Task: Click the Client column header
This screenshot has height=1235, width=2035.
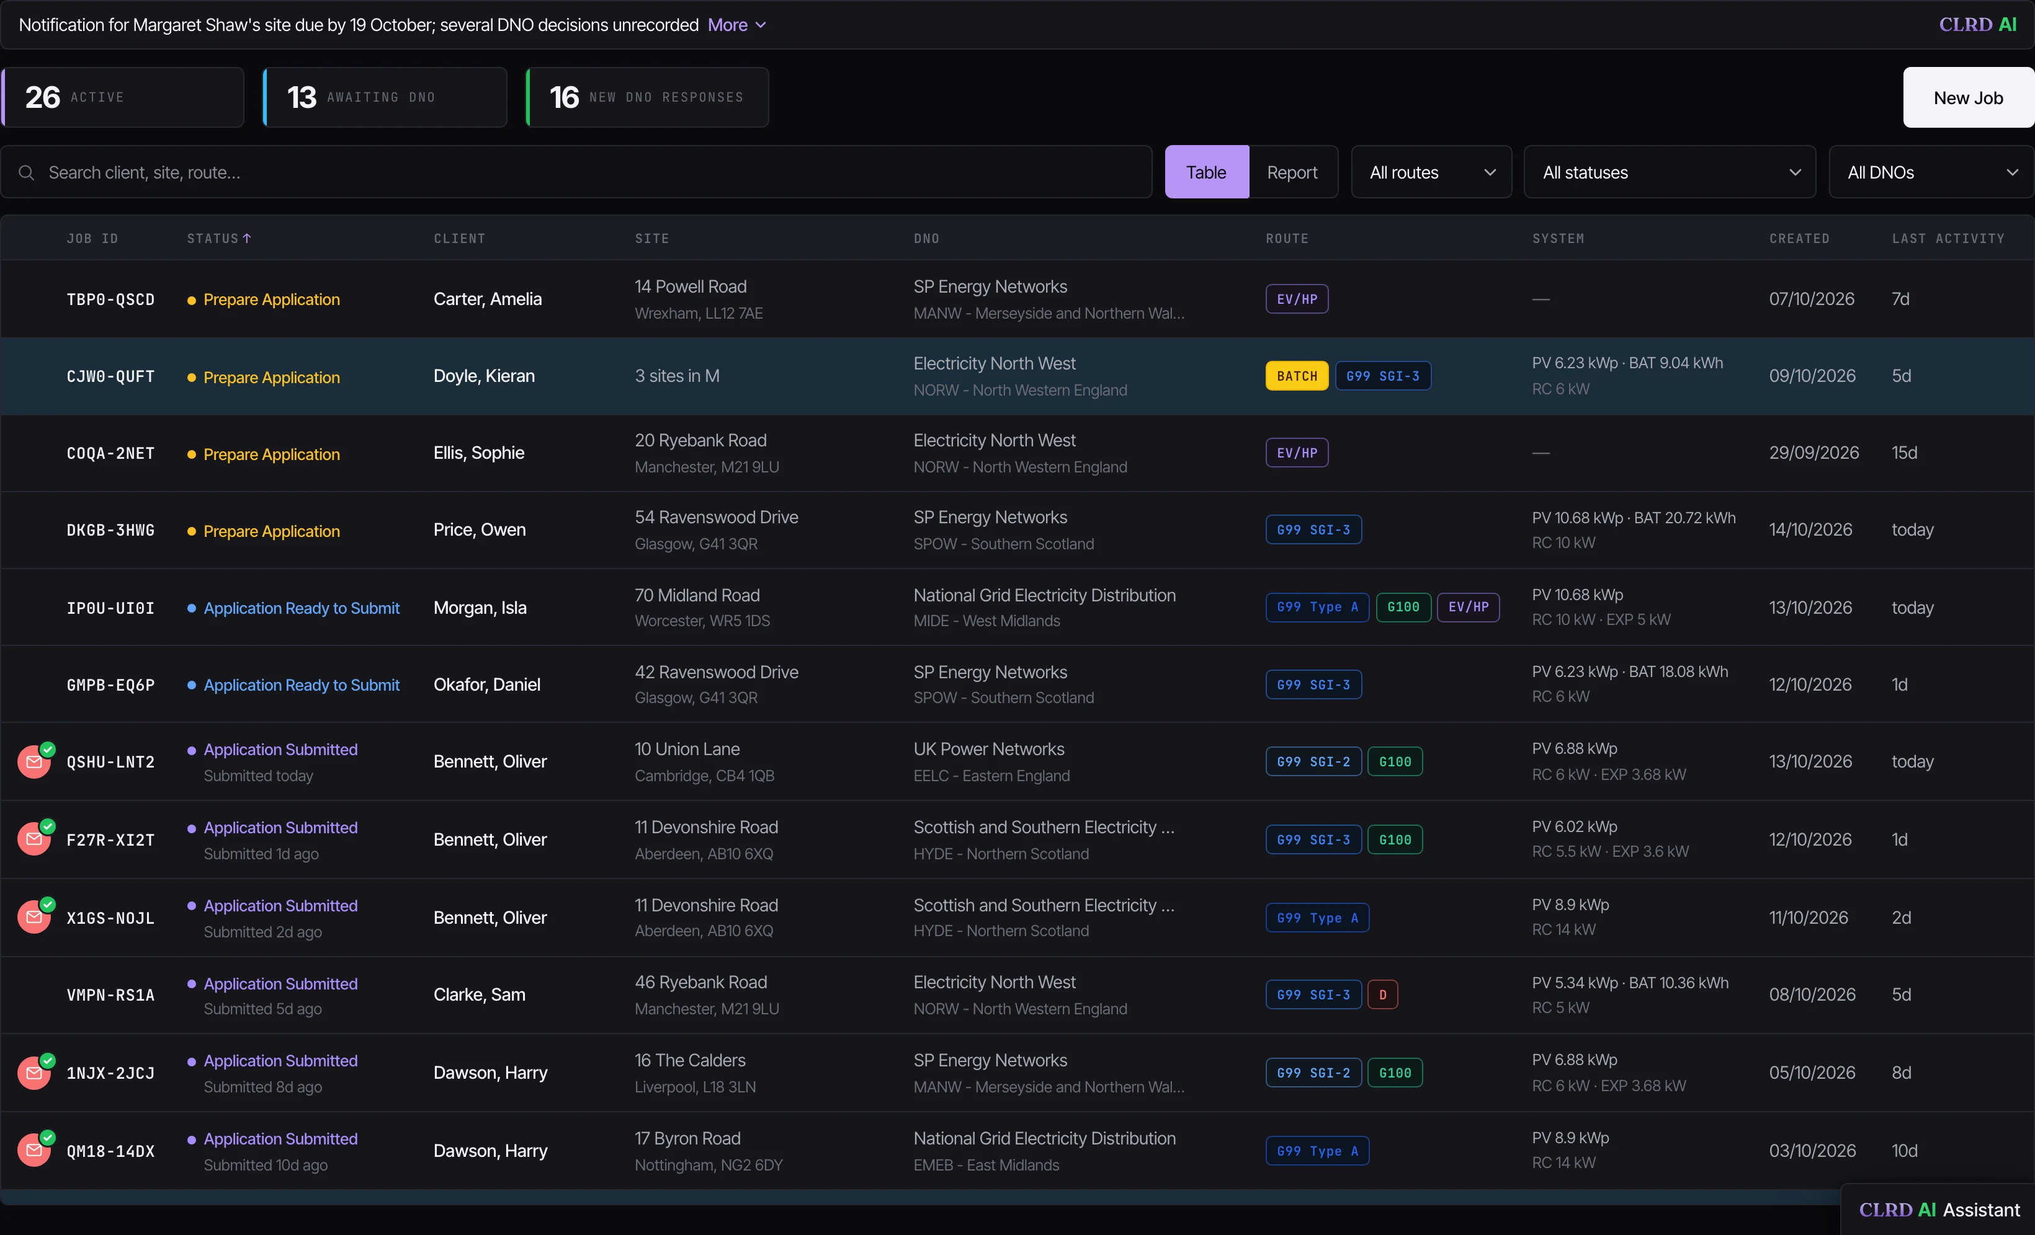Action: point(459,237)
